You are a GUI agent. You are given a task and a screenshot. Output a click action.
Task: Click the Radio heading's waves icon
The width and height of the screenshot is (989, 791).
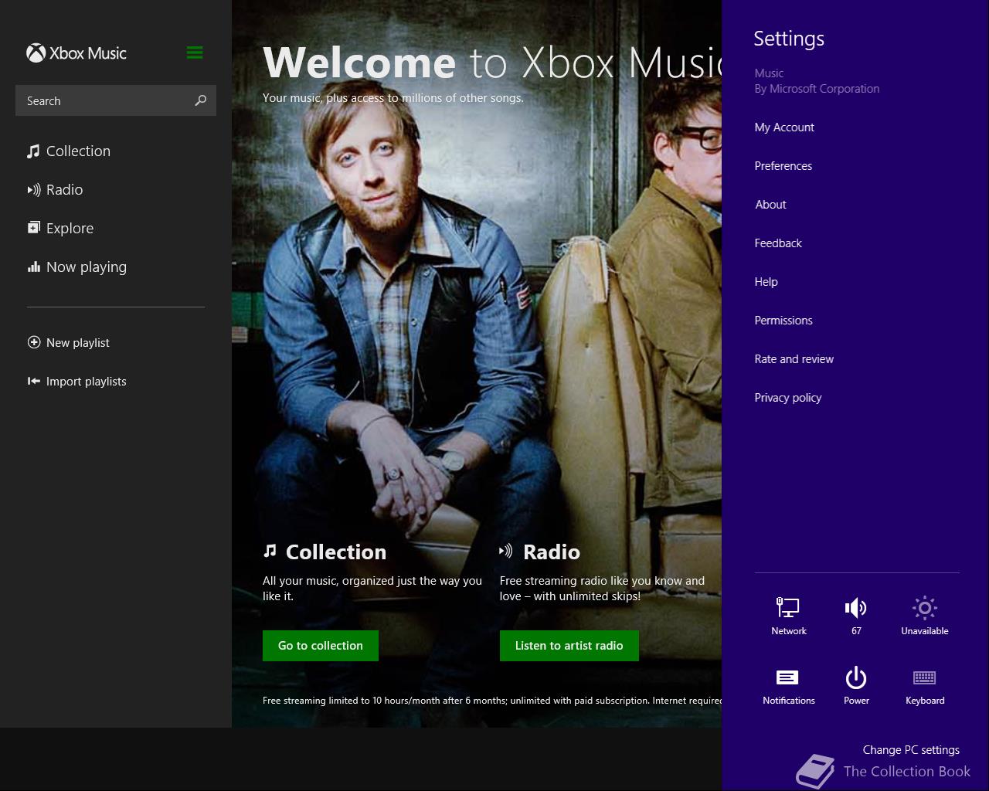pos(506,551)
